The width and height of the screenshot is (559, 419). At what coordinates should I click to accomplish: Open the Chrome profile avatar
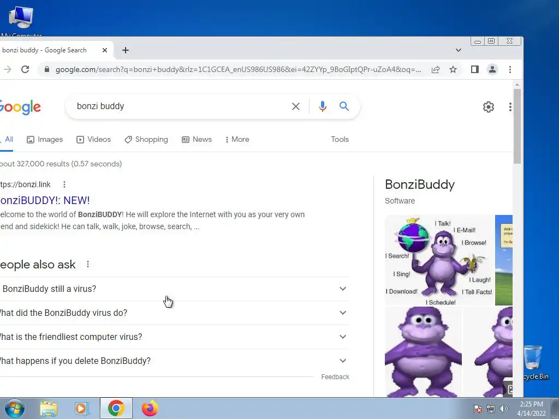coord(492,69)
